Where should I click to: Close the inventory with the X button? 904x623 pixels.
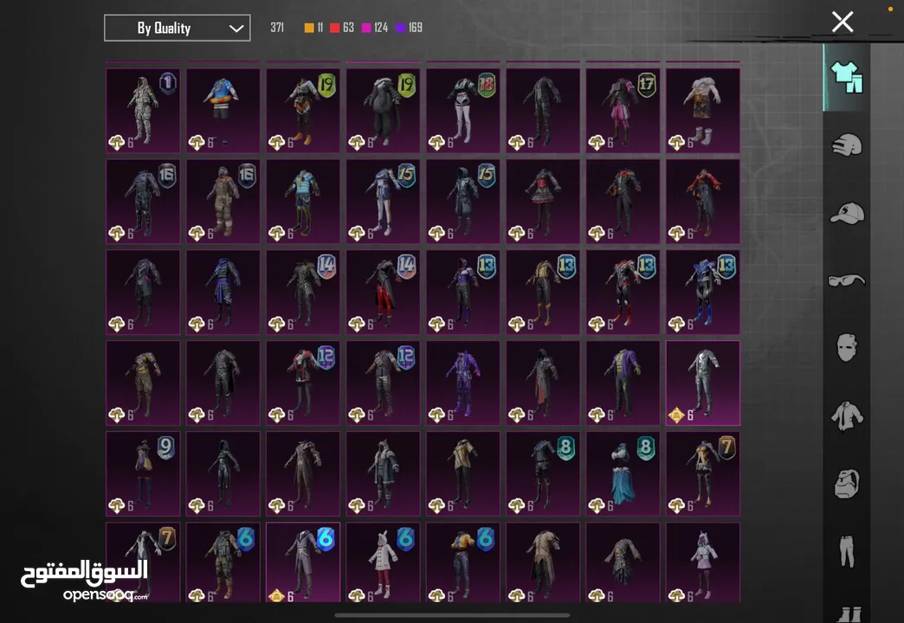pos(843,22)
